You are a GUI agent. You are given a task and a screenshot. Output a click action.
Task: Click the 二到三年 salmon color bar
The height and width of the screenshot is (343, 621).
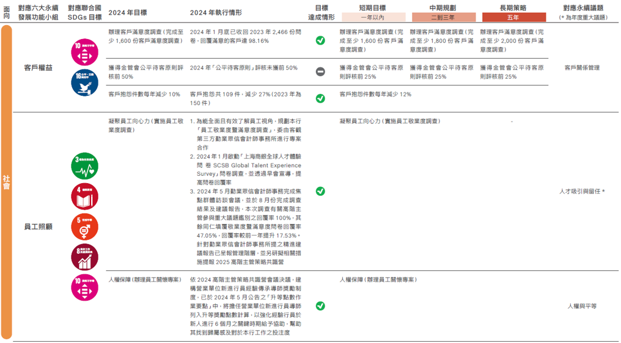point(444,18)
